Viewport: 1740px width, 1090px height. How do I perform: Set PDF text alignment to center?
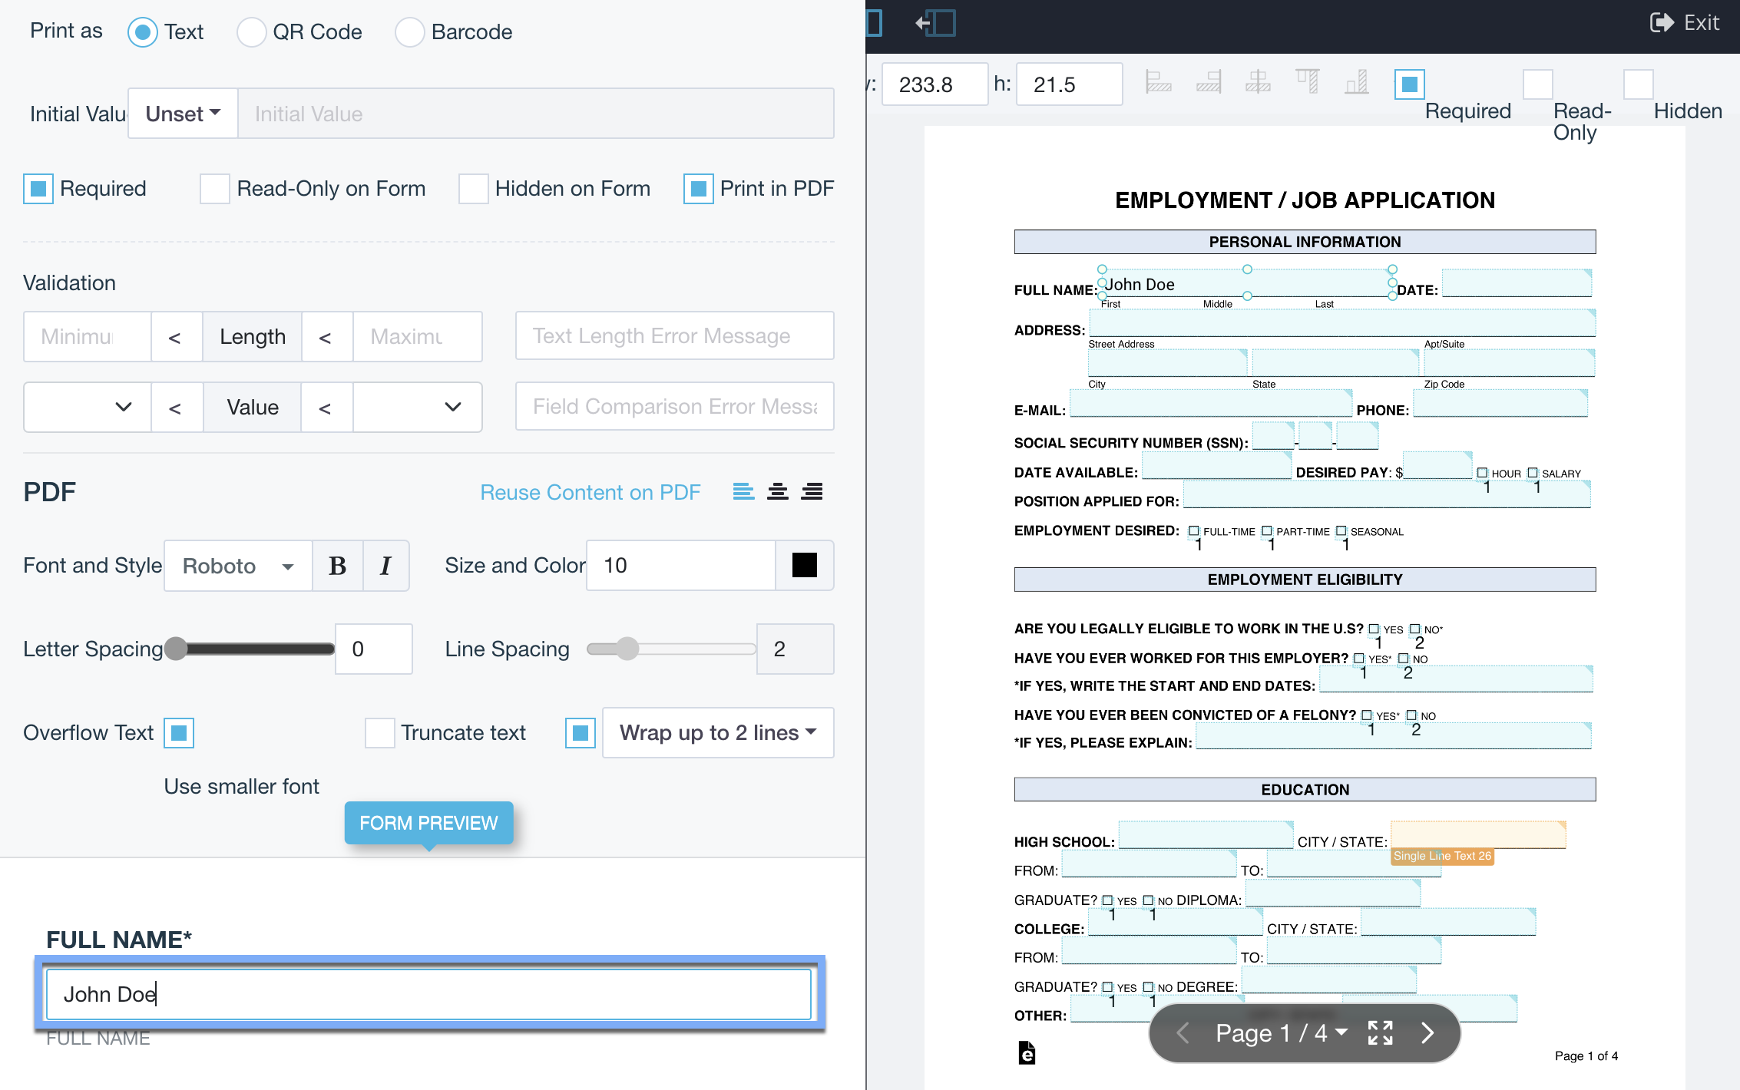(x=777, y=491)
